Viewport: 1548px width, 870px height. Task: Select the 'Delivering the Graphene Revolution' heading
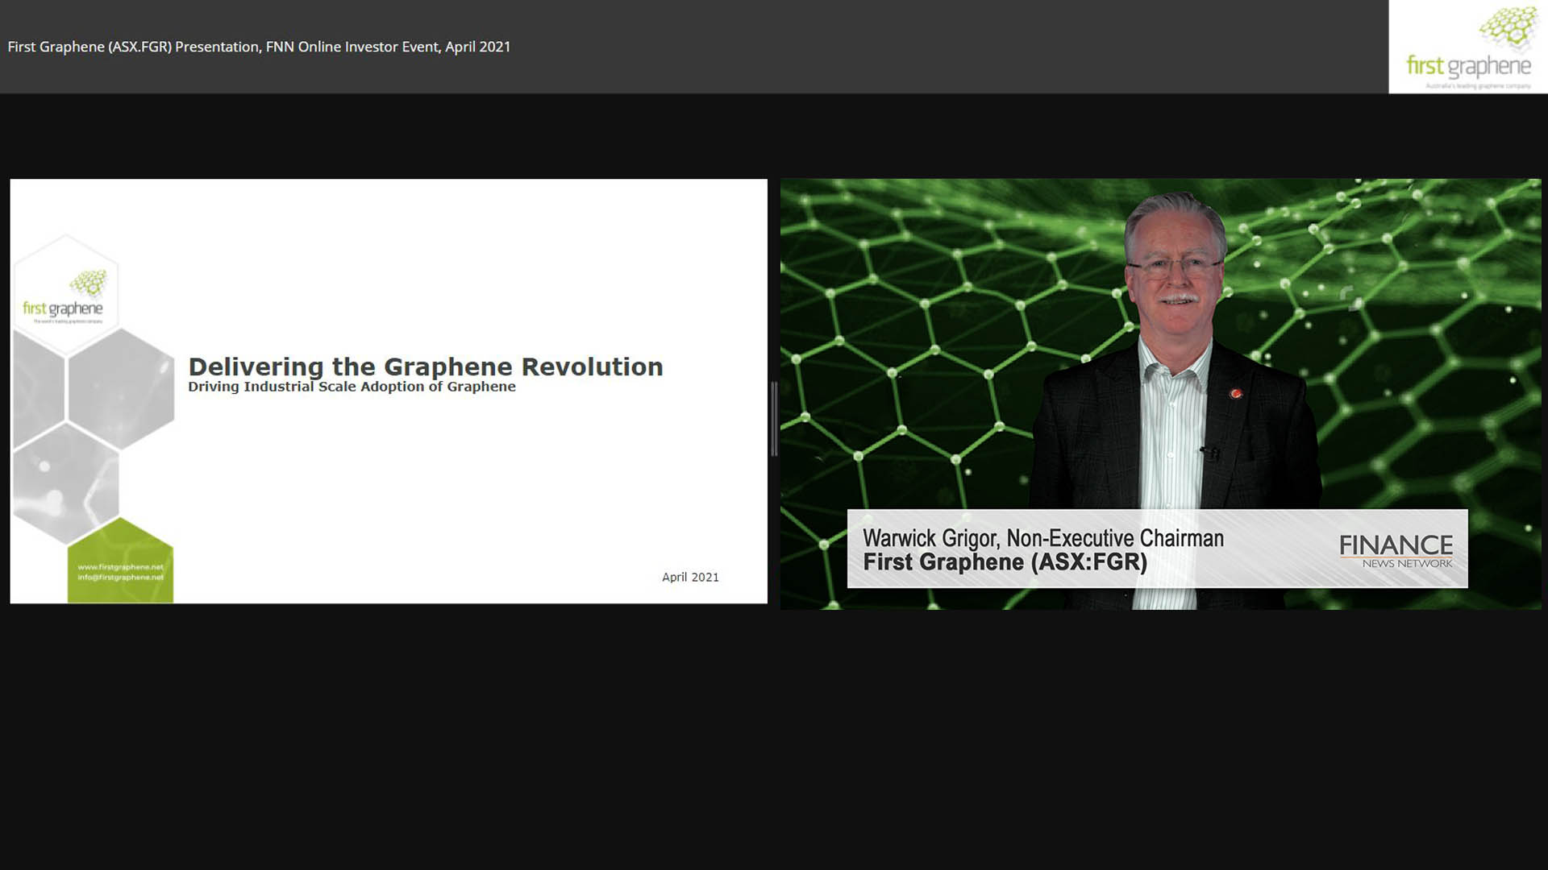click(x=425, y=367)
